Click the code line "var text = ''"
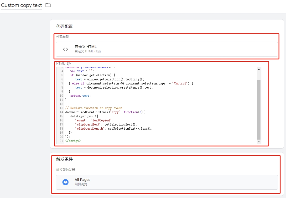This screenshot has width=286, height=198. [82, 71]
